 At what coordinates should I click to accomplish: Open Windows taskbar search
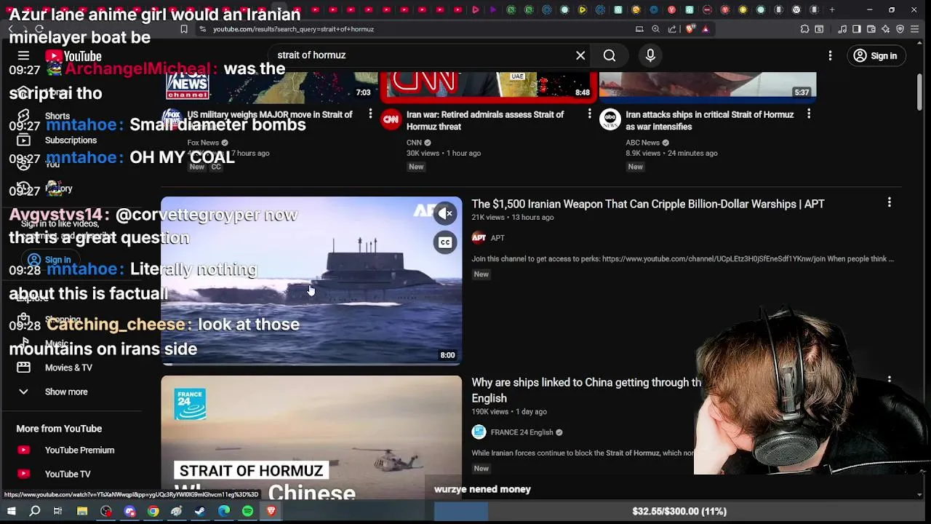tap(34, 512)
